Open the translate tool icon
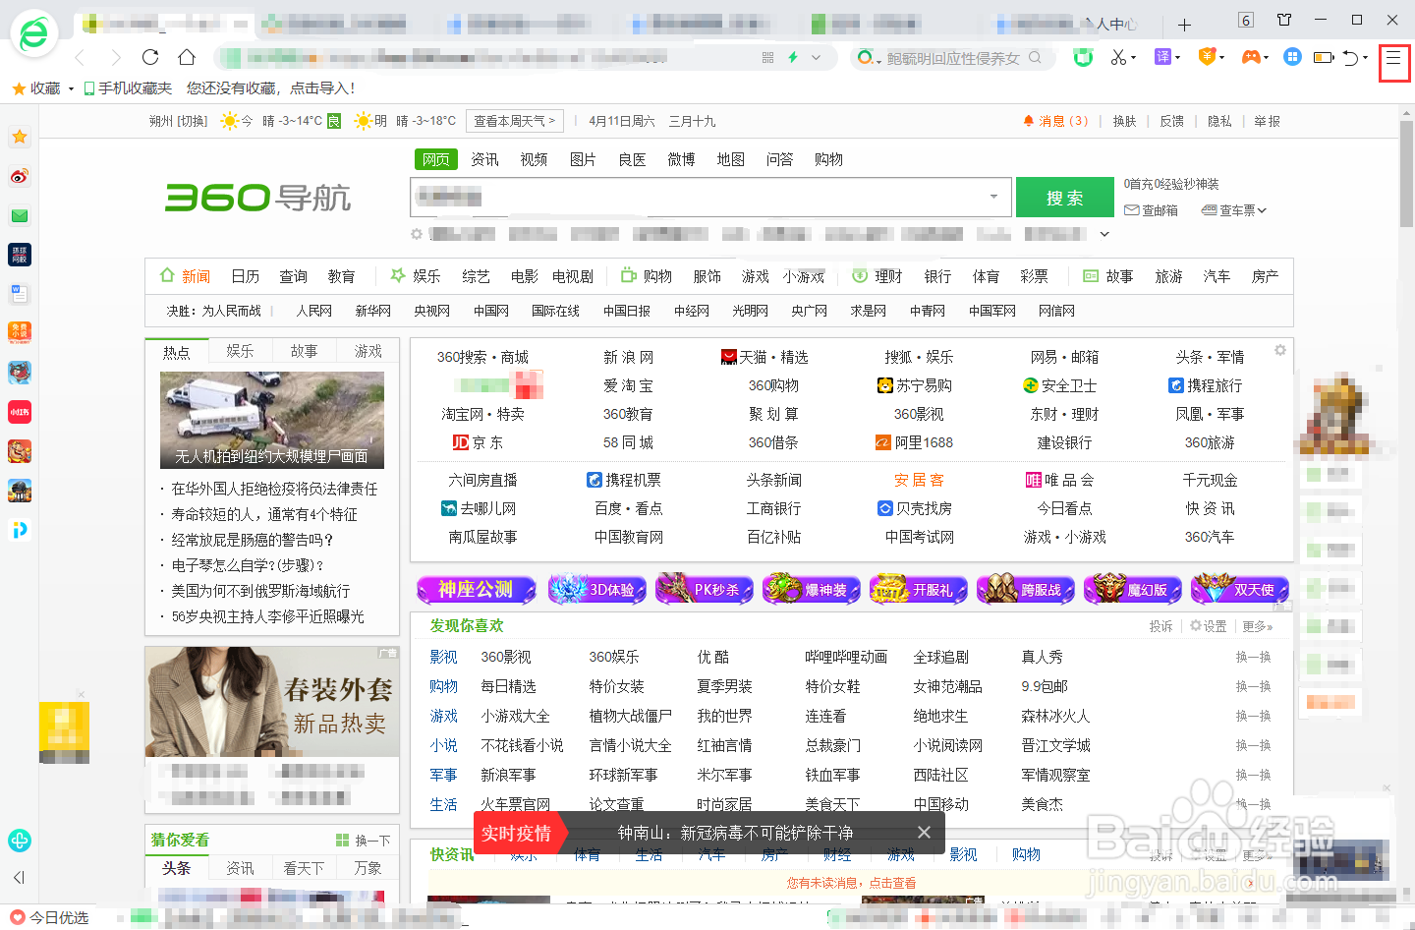Image resolution: width=1415 pixels, height=930 pixels. pos(1162,57)
